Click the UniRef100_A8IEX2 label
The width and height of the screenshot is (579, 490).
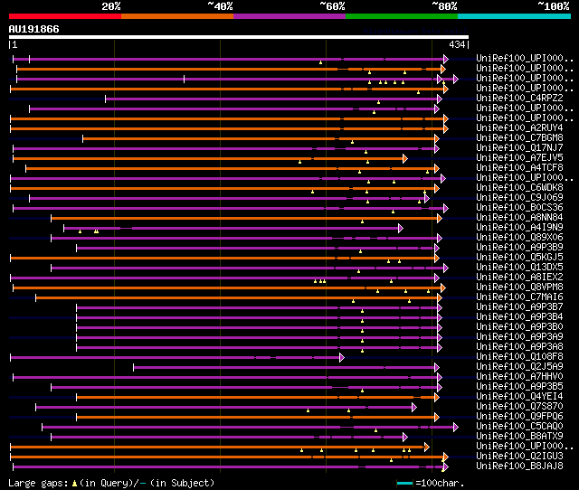click(x=519, y=278)
